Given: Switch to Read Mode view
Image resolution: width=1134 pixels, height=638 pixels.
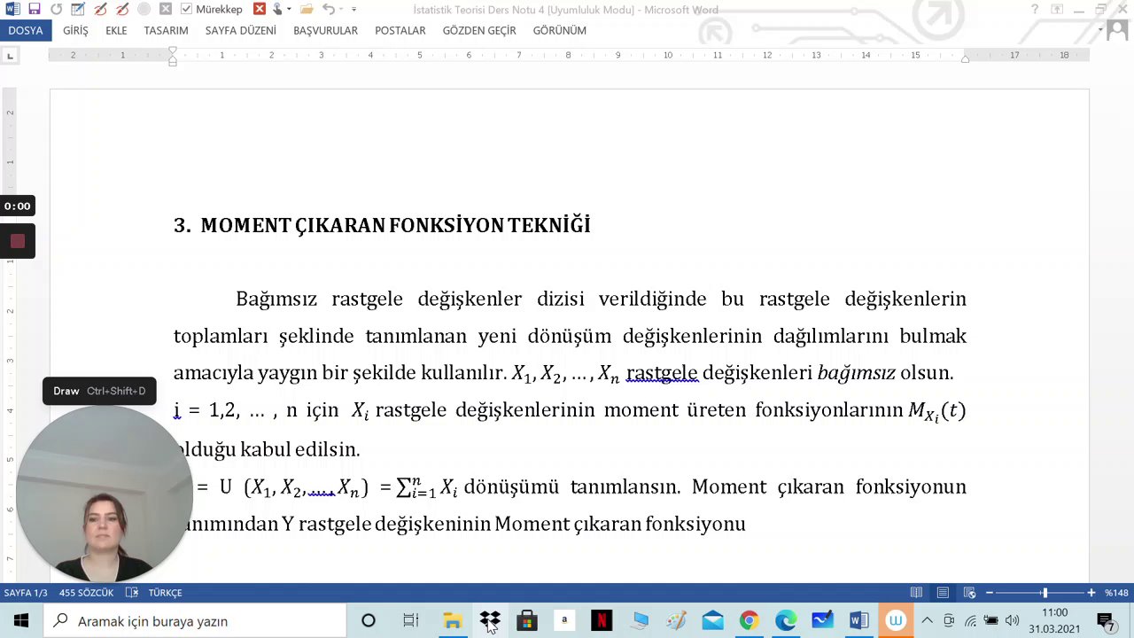Looking at the screenshot, I should click(916, 593).
